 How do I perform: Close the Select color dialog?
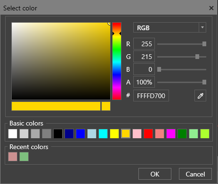211,8
